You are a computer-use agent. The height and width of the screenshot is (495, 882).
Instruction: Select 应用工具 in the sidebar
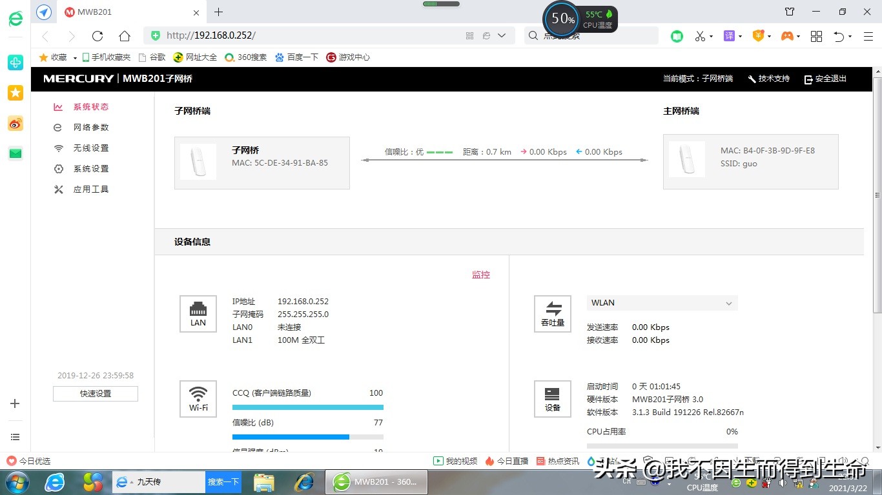click(90, 189)
